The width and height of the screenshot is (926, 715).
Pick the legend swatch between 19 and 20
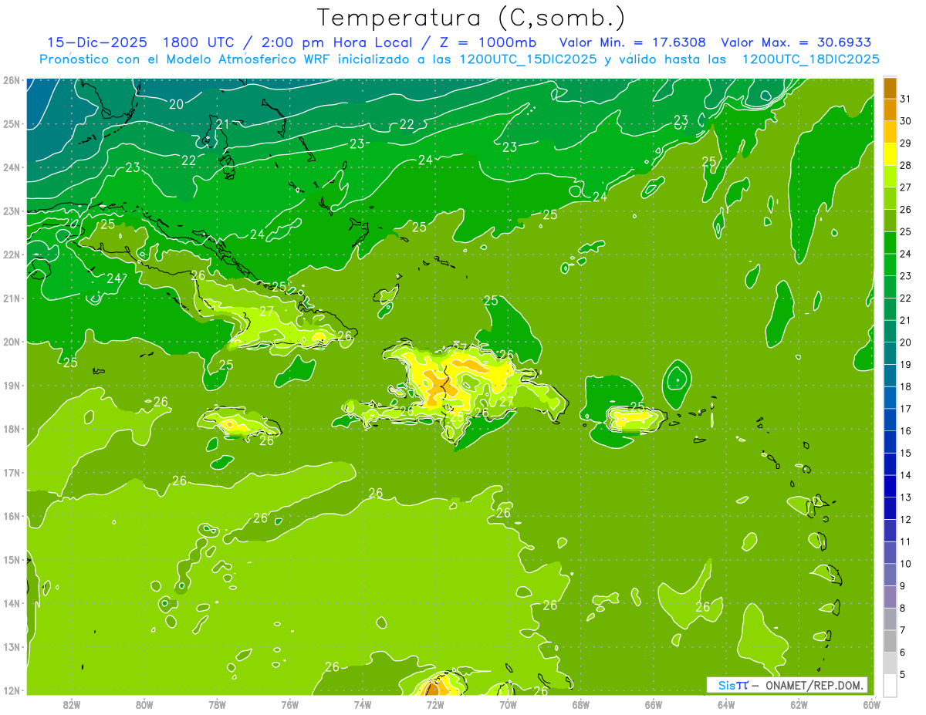coord(890,352)
